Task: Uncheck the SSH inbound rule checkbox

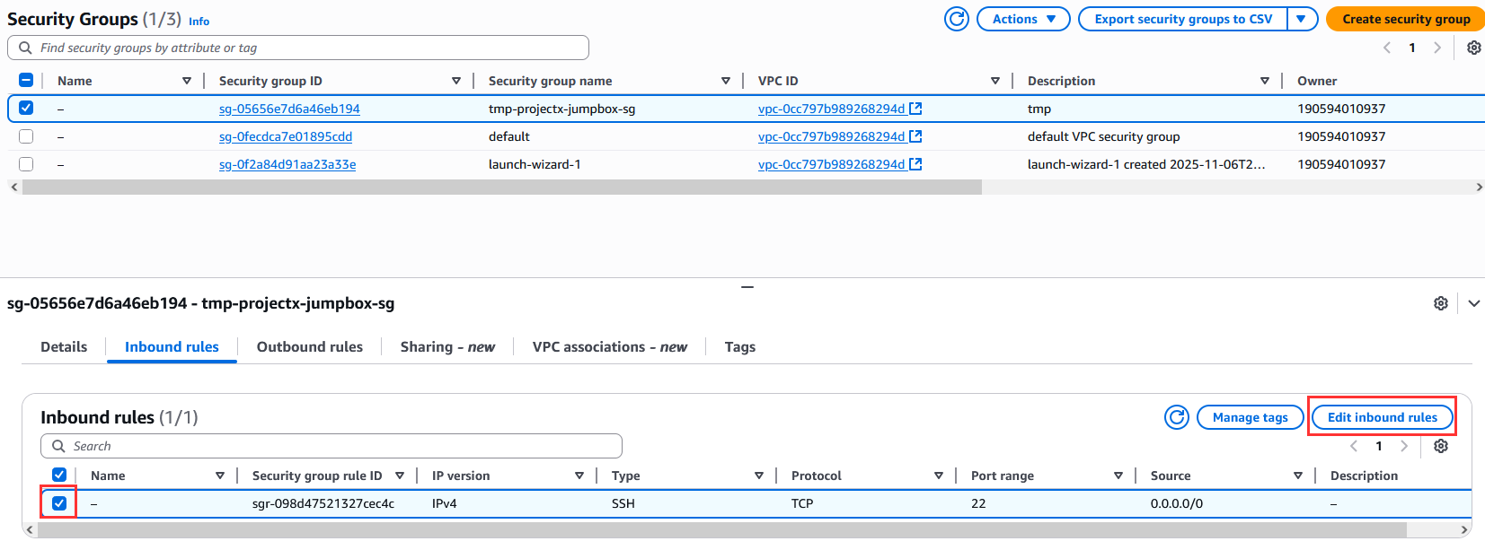Action: point(59,503)
